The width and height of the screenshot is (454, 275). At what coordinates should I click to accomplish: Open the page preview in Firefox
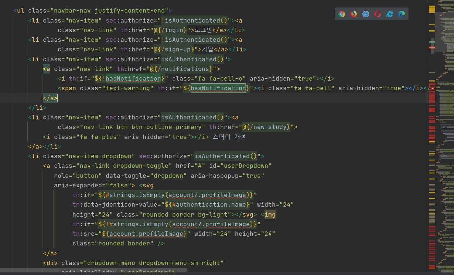354,14
